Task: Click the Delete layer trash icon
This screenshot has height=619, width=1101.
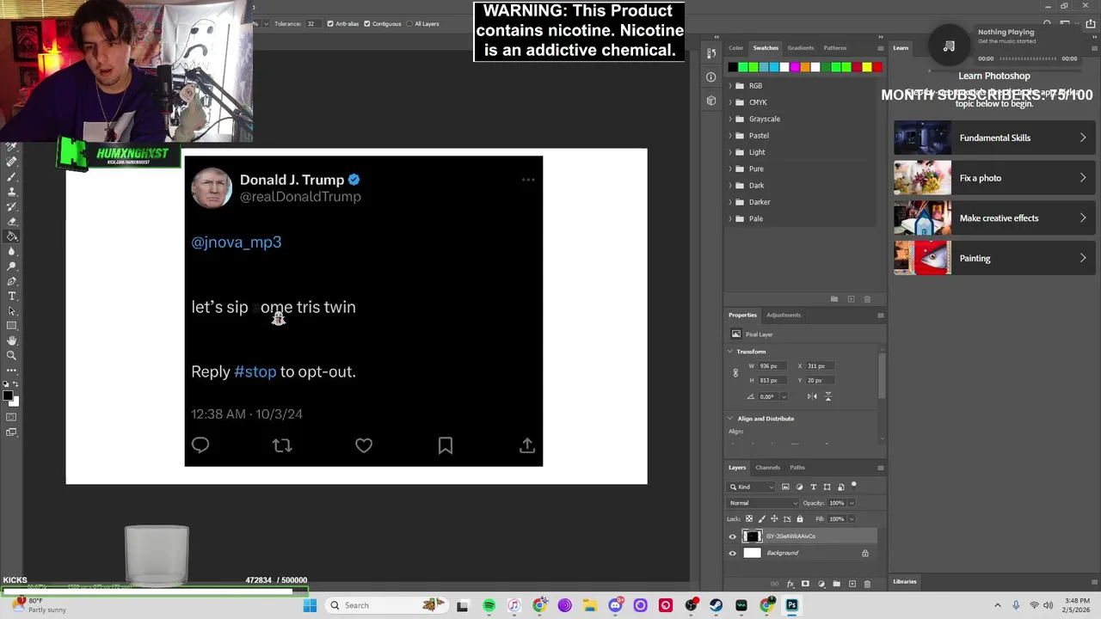Action: point(867,585)
